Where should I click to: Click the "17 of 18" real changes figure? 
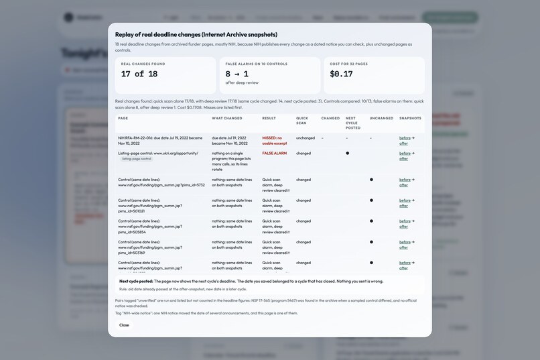[x=139, y=74]
